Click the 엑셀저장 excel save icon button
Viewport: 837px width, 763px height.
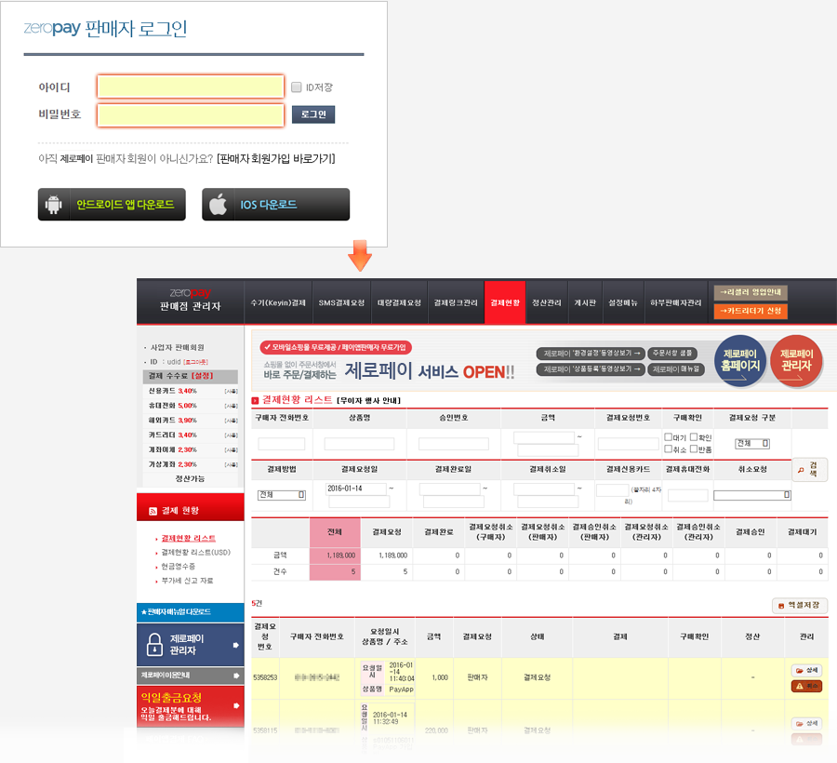pyautogui.click(x=800, y=605)
